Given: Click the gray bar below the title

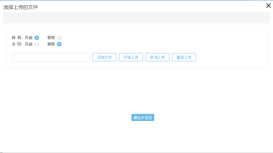Looking at the screenshot, I should (x=136, y=18).
